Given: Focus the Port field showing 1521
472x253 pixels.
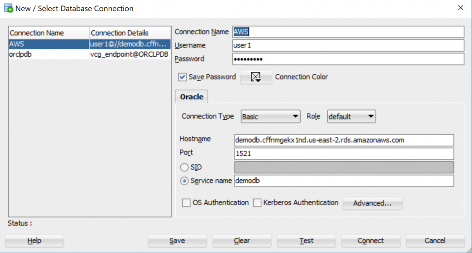Looking at the screenshot, I should click(344, 154).
